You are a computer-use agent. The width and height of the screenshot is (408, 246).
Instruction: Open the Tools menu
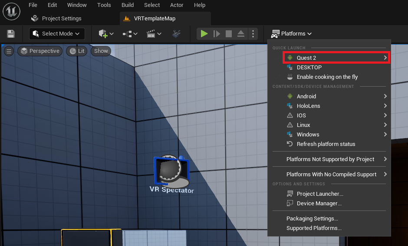click(x=104, y=5)
